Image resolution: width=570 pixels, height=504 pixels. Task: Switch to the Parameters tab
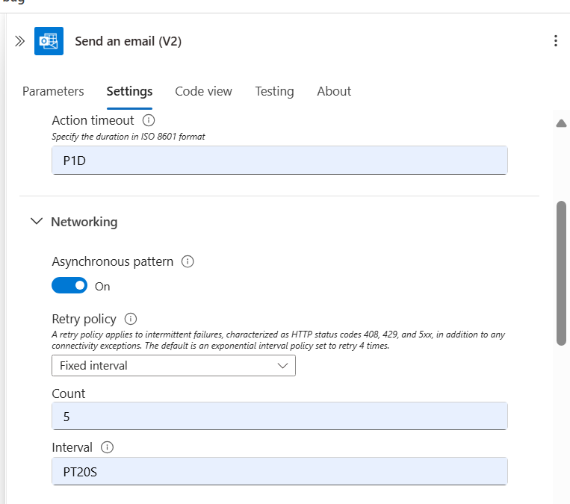[53, 91]
